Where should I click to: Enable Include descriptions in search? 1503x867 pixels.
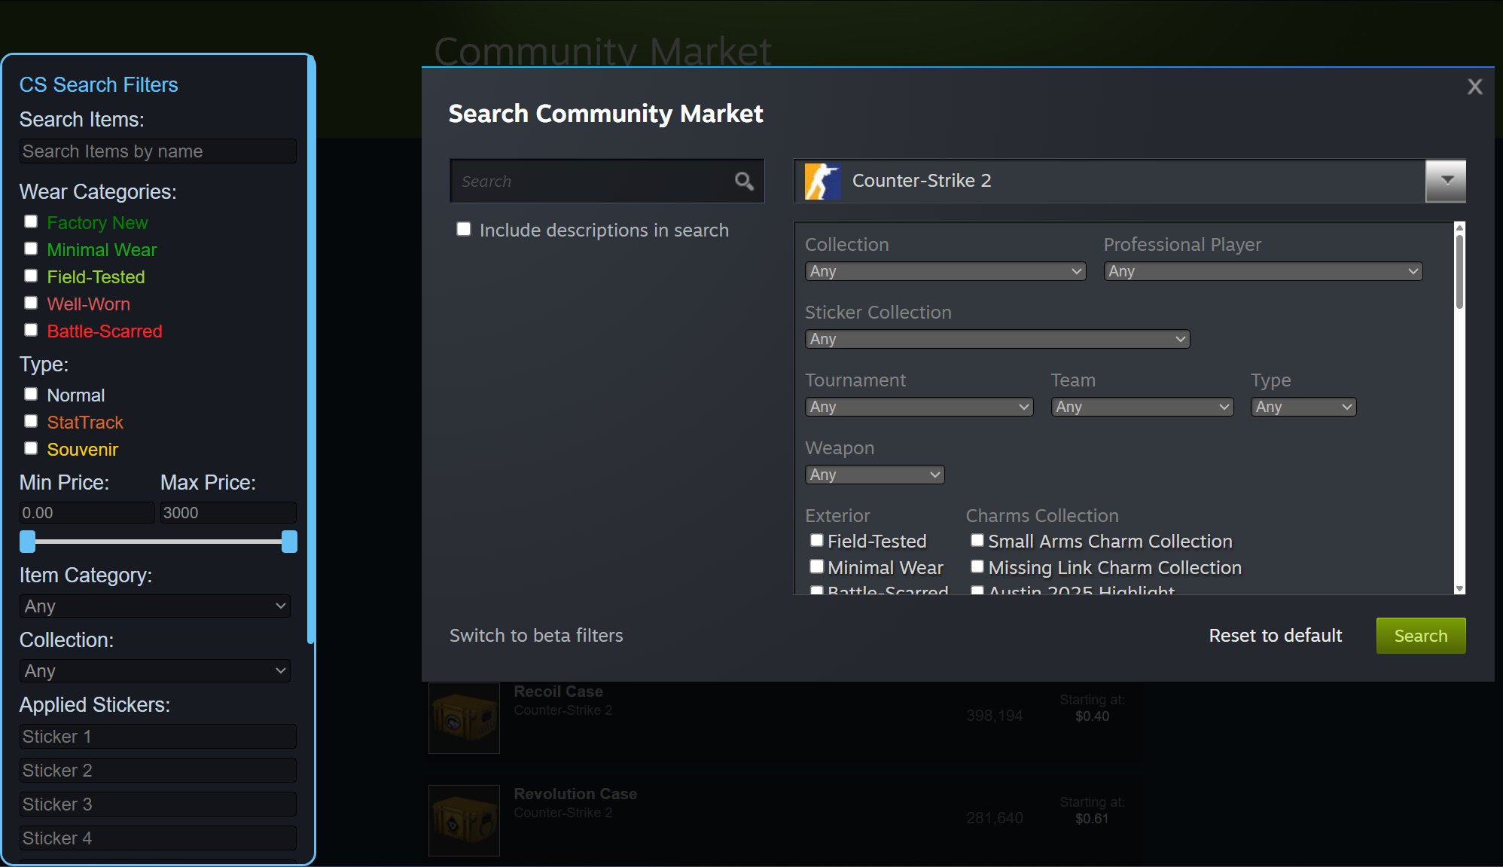464,229
